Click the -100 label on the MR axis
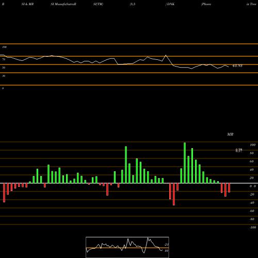This screenshot has width=258, height=258. click(253, 228)
